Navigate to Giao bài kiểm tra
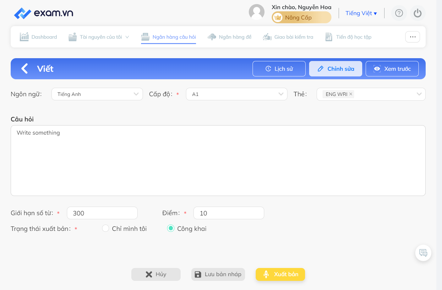This screenshot has width=442, height=290. click(x=288, y=37)
